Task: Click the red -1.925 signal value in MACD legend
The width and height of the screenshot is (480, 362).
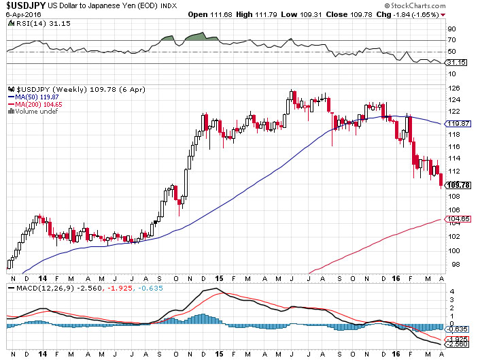Action: point(120,289)
